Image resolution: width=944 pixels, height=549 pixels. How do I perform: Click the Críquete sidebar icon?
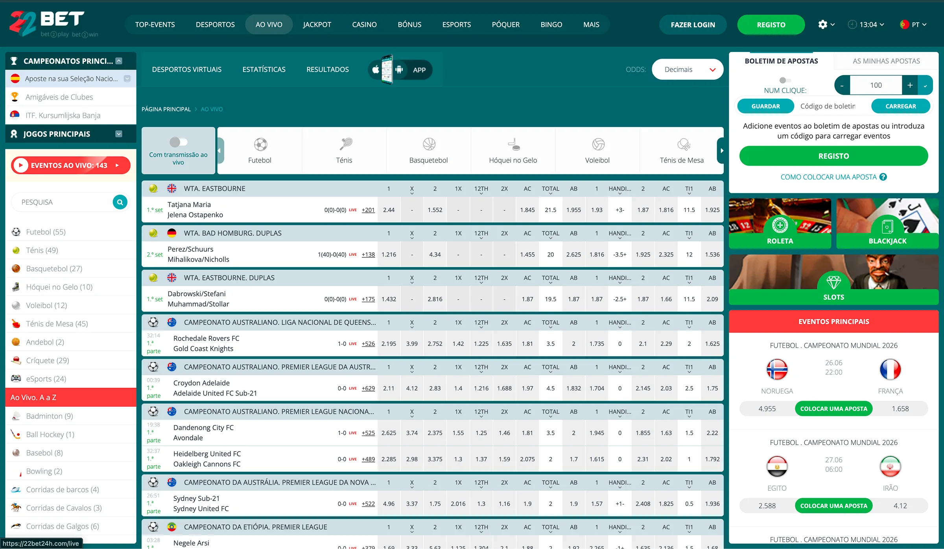tap(16, 360)
